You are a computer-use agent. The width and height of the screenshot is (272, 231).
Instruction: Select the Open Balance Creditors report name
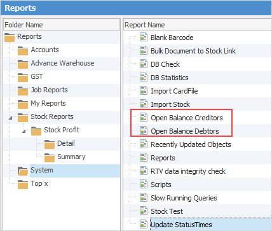point(187,118)
